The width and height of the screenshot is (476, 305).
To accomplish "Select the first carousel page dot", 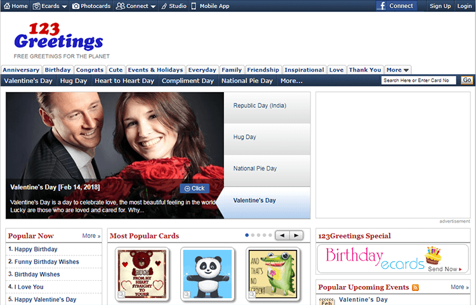I will point(247,235).
